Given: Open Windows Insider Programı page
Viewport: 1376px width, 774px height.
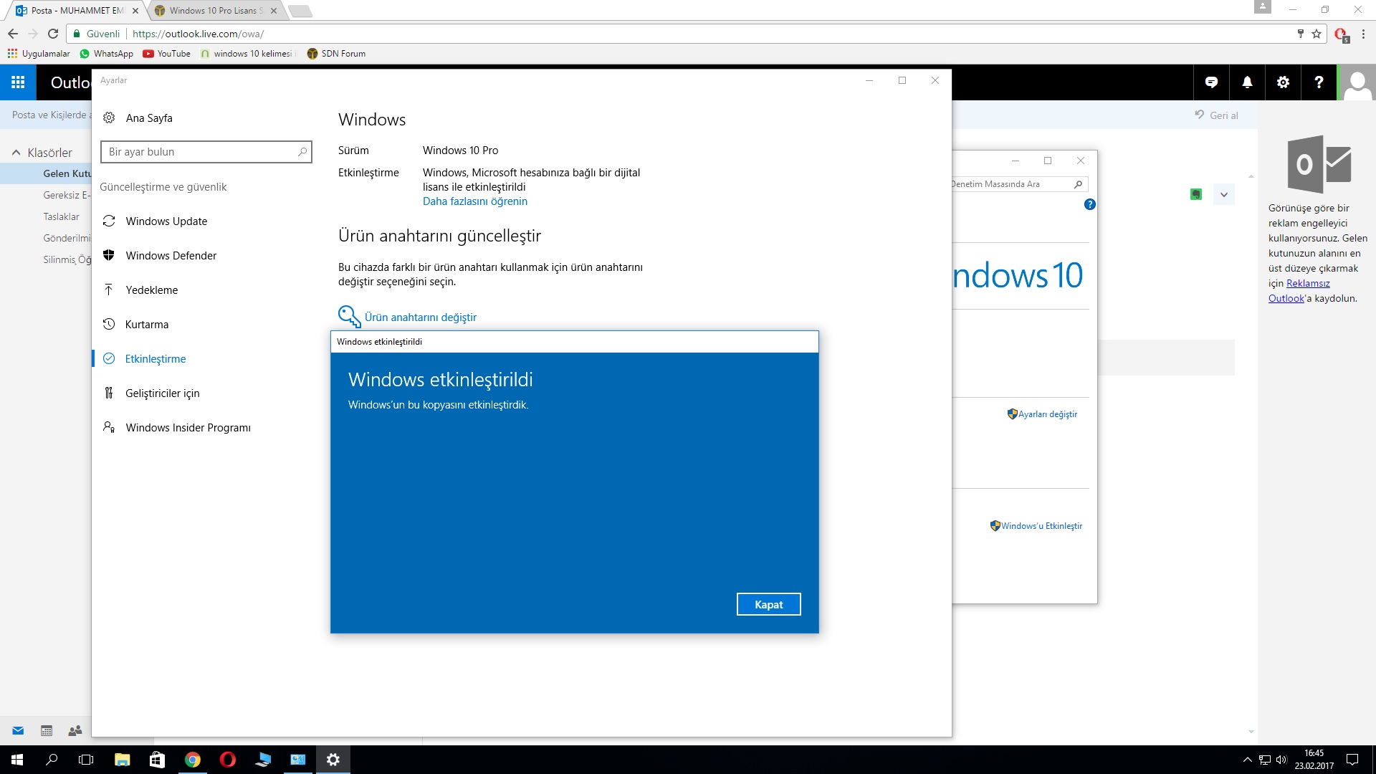Looking at the screenshot, I should 188,428.
